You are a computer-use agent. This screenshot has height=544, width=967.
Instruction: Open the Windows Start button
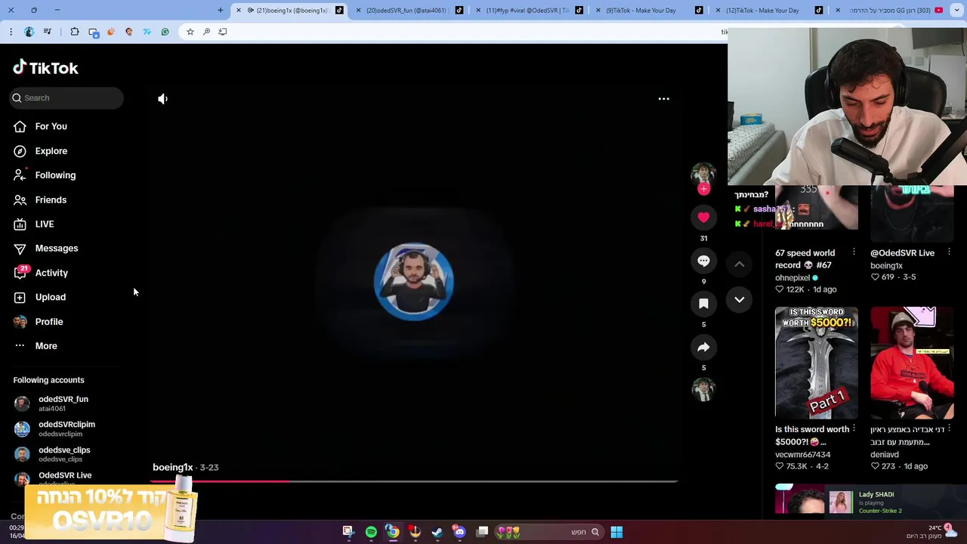click(x=616, y=532)
